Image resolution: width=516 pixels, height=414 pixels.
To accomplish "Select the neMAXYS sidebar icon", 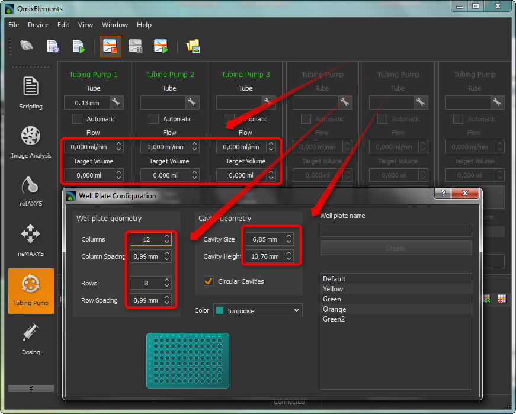I will [x=31, y=239].
